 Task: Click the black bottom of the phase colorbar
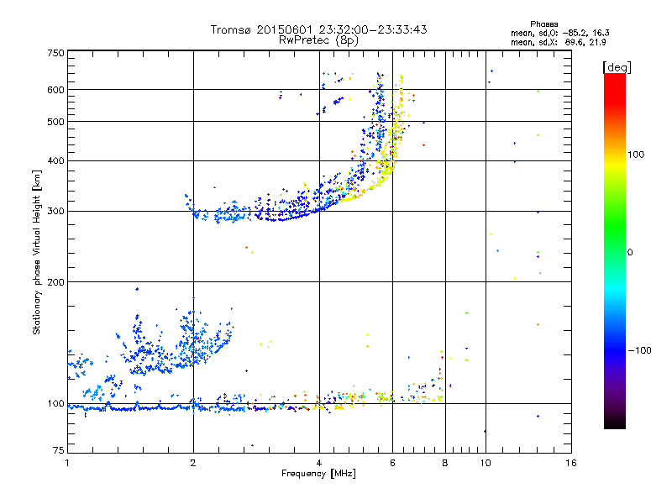615,423
